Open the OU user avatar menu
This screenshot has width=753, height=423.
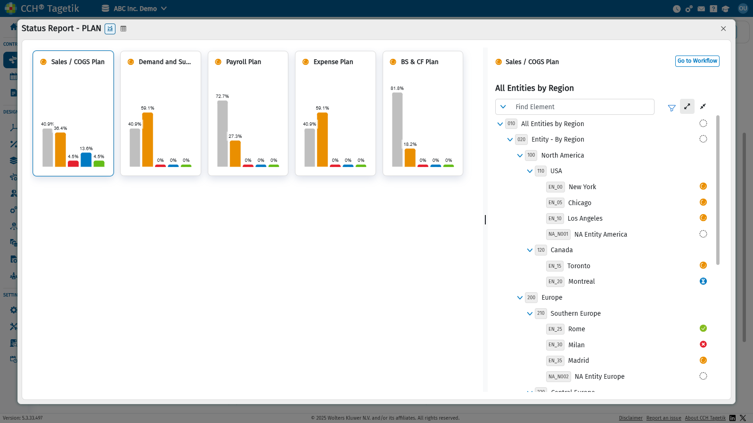coord(743,8)
